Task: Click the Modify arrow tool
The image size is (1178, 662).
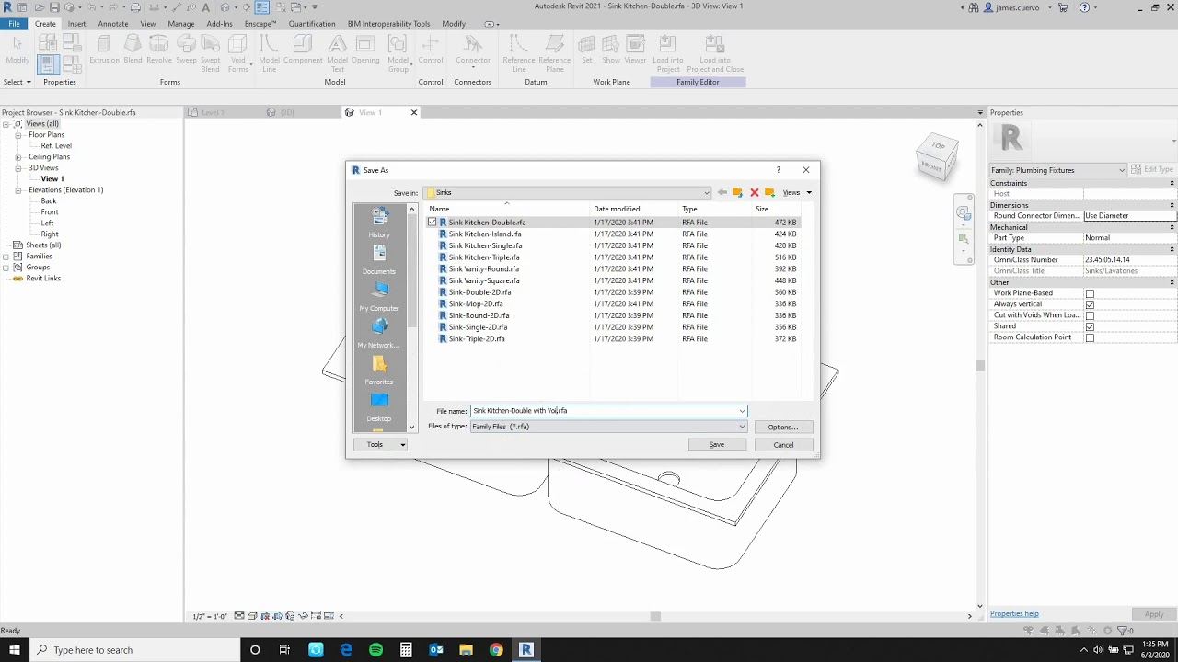Action: 17,50
